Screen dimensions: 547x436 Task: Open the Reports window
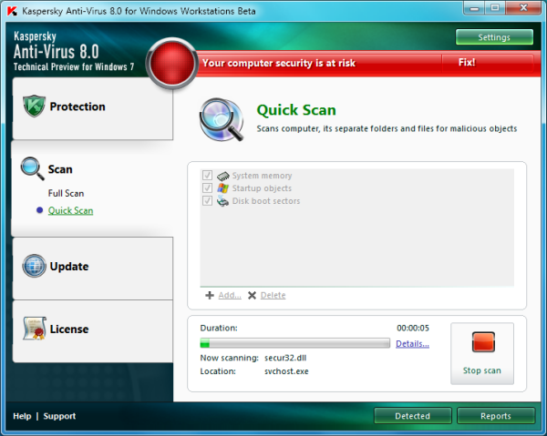[495, 416]
